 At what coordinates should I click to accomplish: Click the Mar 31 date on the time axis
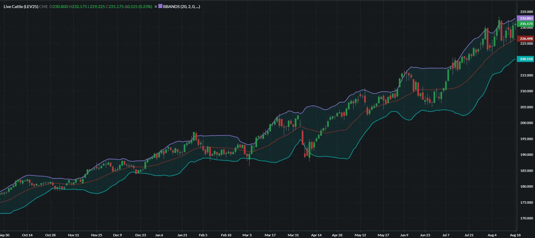click(293, 235)
